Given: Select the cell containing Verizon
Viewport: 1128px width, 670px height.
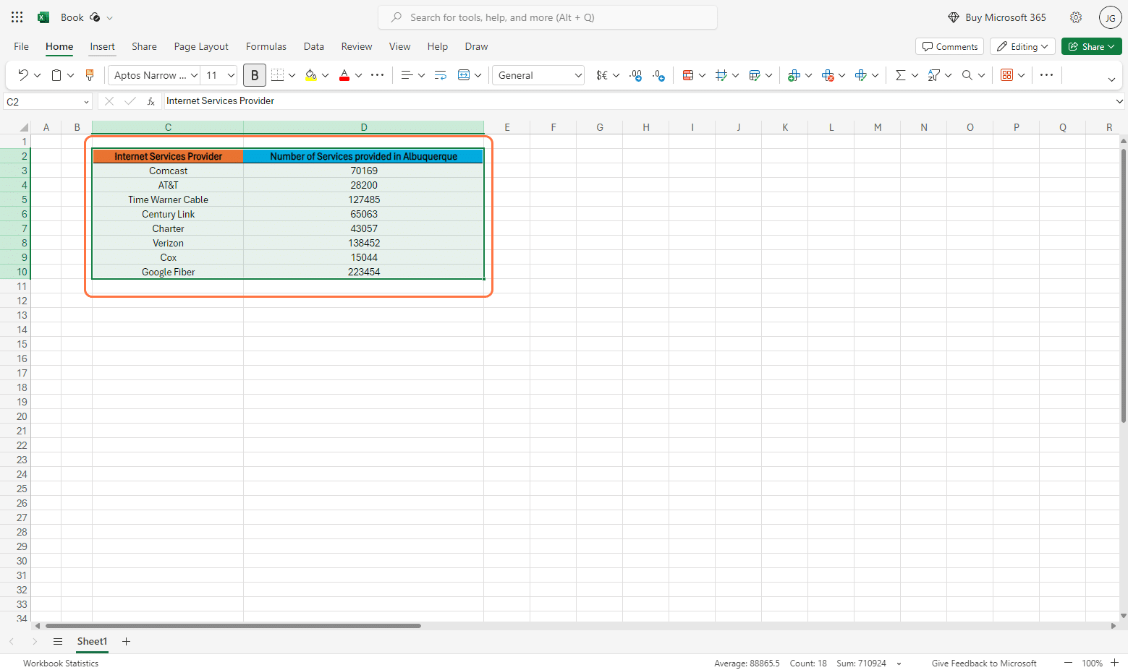Looking at the screenshot, I should pos(168,243).
